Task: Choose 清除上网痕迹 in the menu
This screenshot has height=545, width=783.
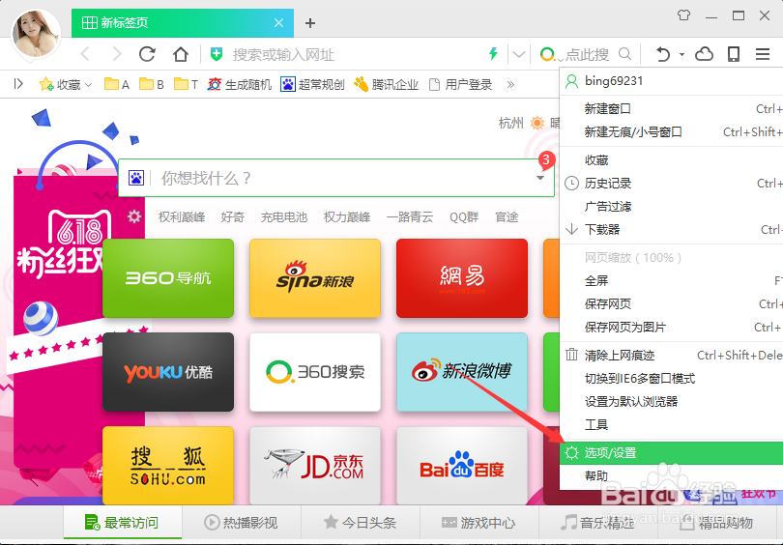Action: [671, 355]
